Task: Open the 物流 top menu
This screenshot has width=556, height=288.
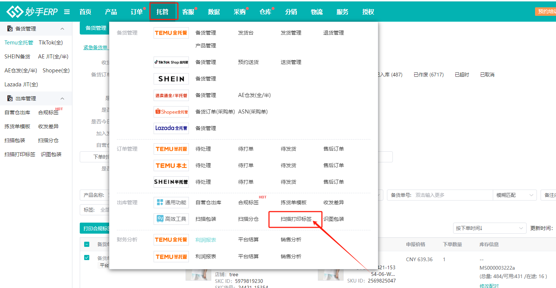Action: [x=317, y=12]
